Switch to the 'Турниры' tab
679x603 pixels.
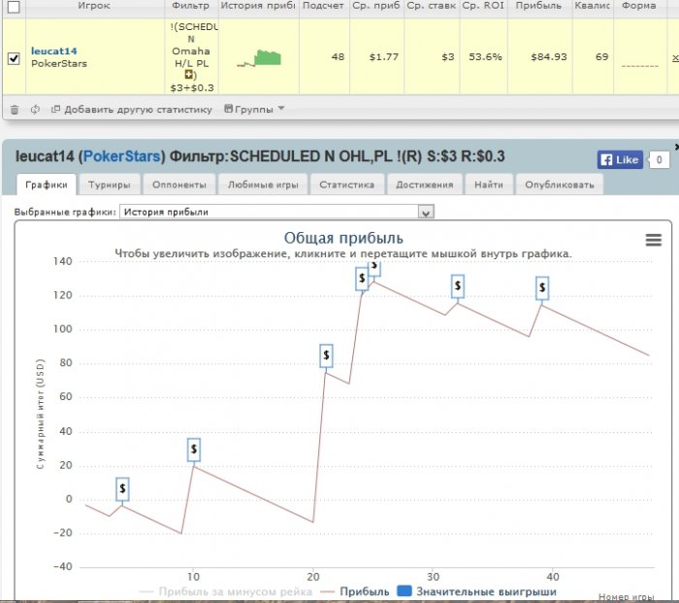click(110, 184)
